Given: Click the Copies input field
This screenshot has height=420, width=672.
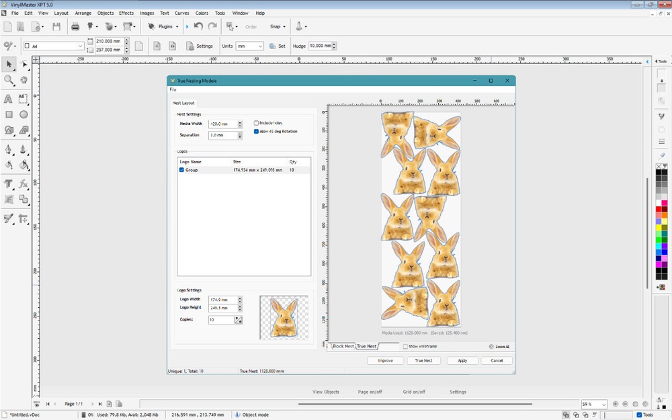Looking at the screenshot, I should (x=220, y=319).
